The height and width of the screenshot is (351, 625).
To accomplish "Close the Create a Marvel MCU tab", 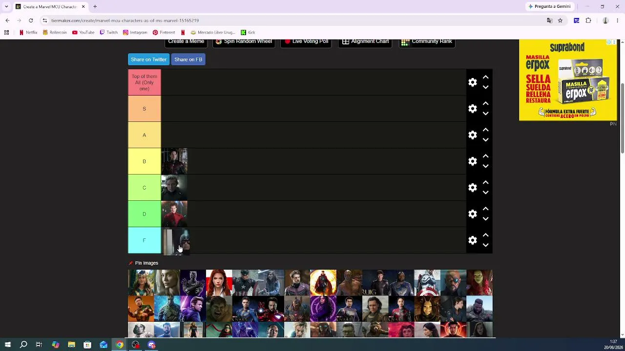I will click(x=83, y=7).
